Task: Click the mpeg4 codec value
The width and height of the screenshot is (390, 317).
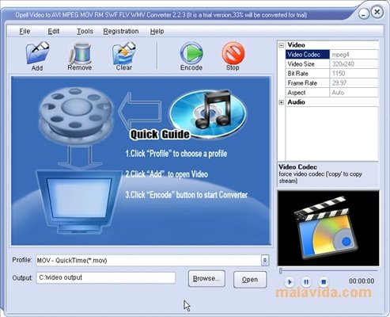Action: pos(341,55)
